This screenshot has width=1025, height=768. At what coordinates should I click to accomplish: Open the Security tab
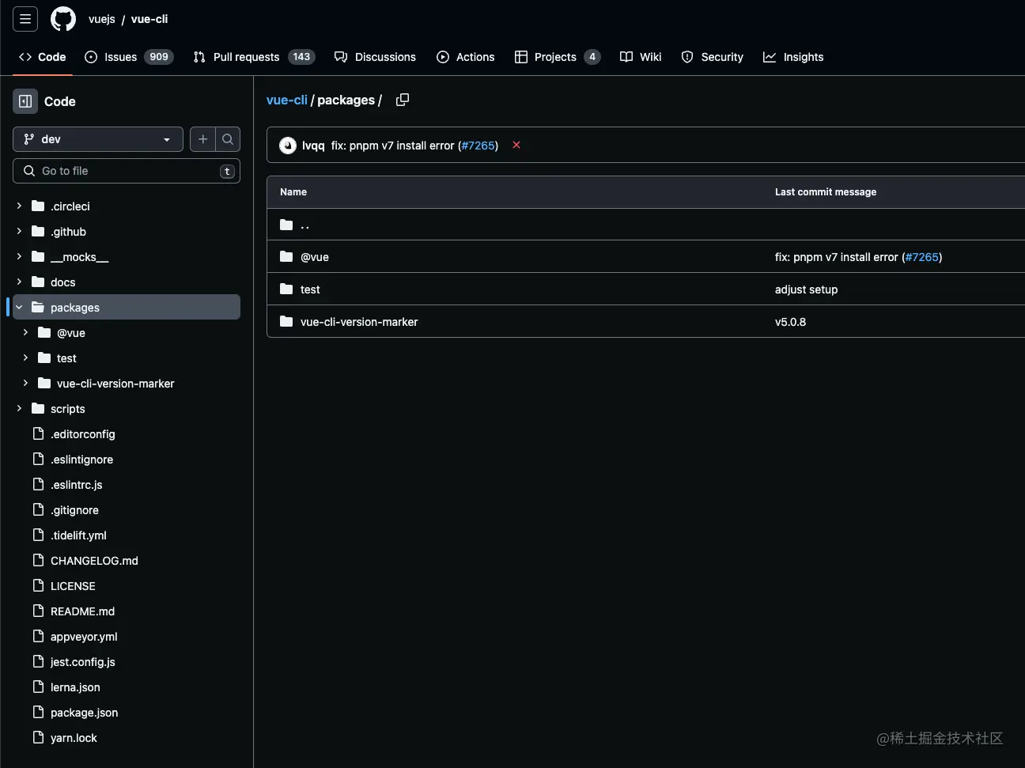[713, 57]
